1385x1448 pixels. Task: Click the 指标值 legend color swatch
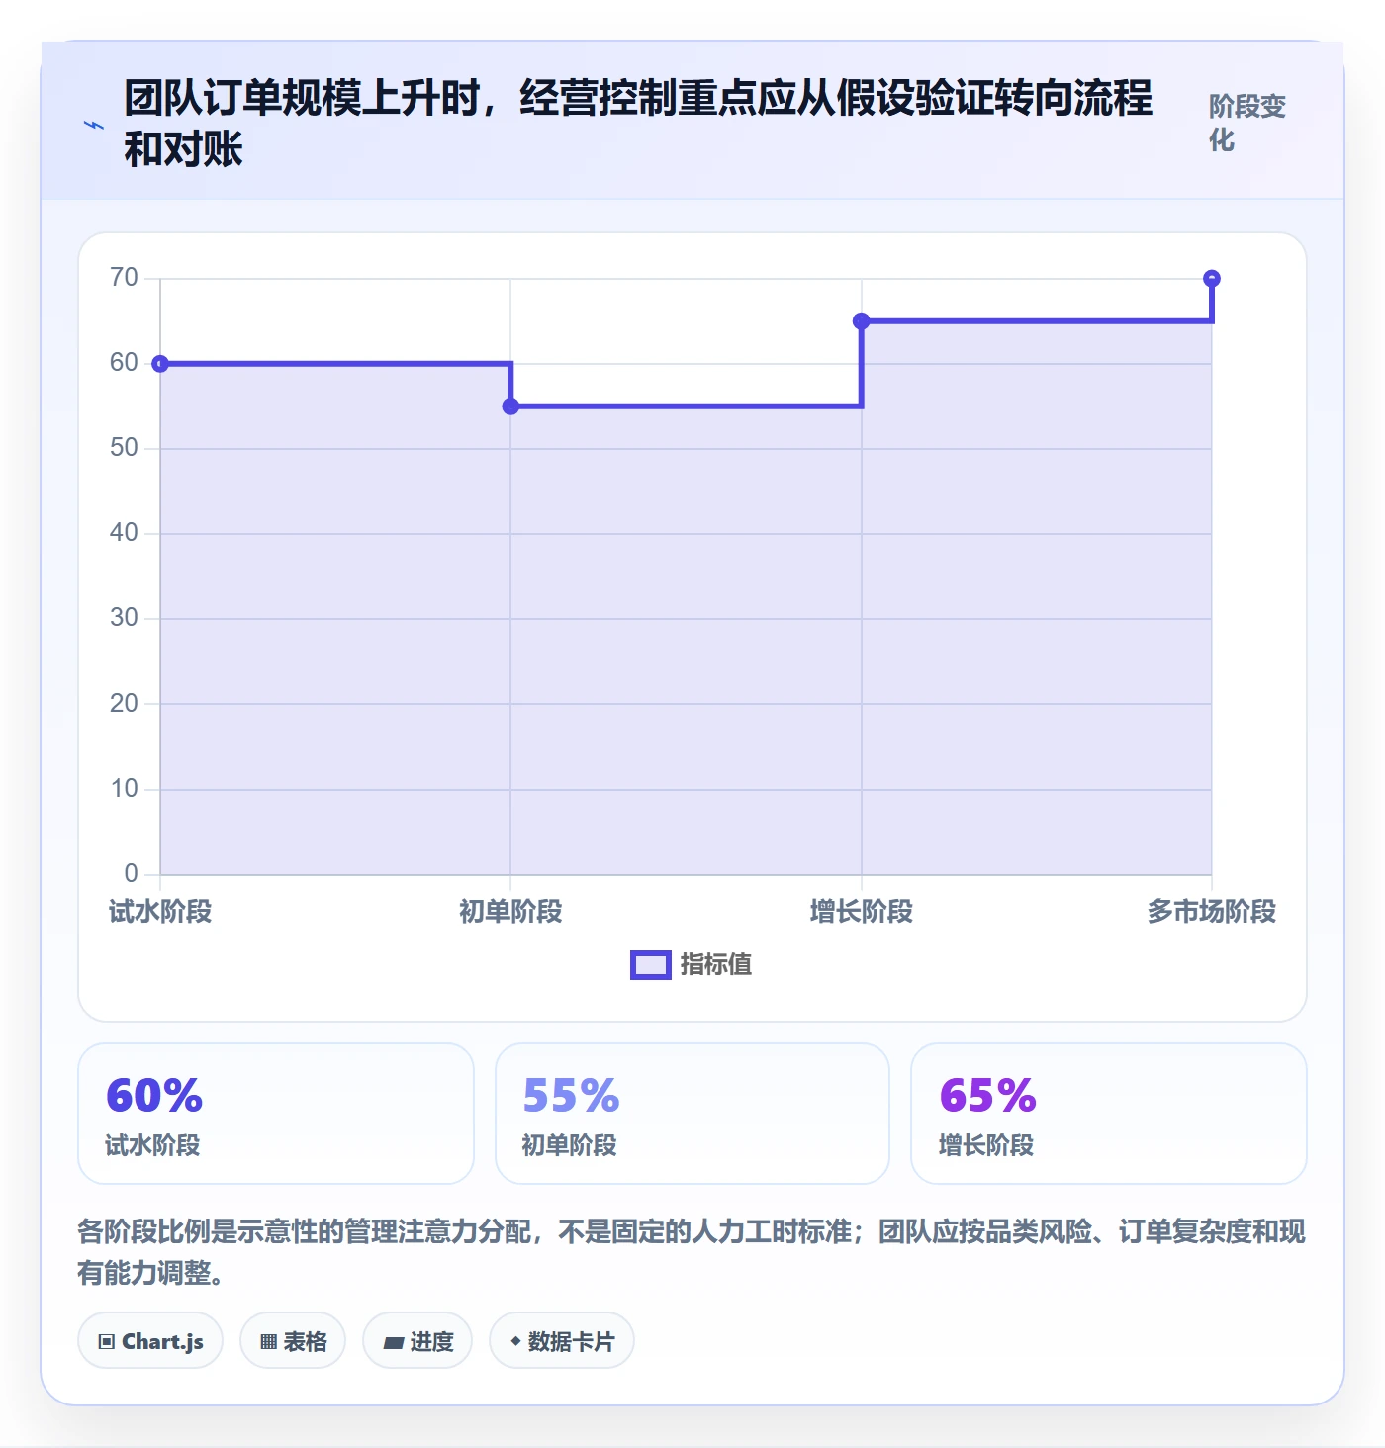coord(651,965)
